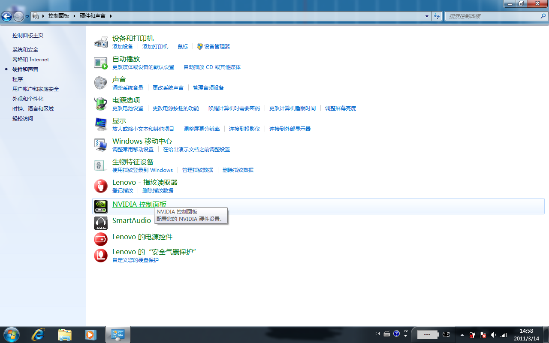
Task: Click 管理指纹数据 link
Action: (198, 170)
